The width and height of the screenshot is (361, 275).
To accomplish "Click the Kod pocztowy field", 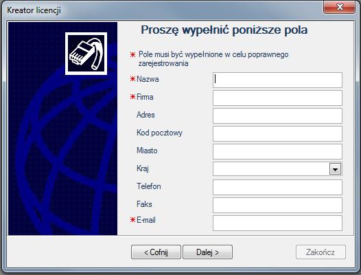I will coord(277,133).
